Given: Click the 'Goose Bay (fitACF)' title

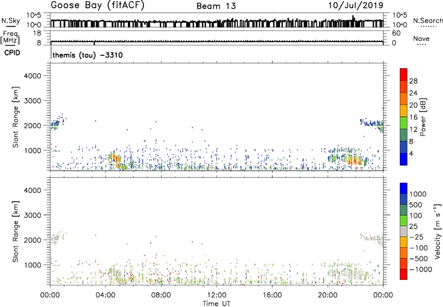Looking at the screenshot, I should pyautogui.click(x=97, y=6).
